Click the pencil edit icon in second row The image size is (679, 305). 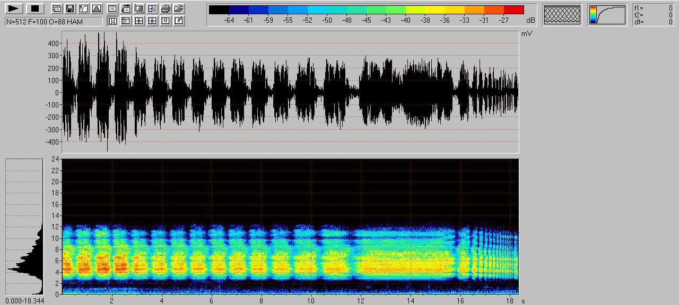(179, 21)
